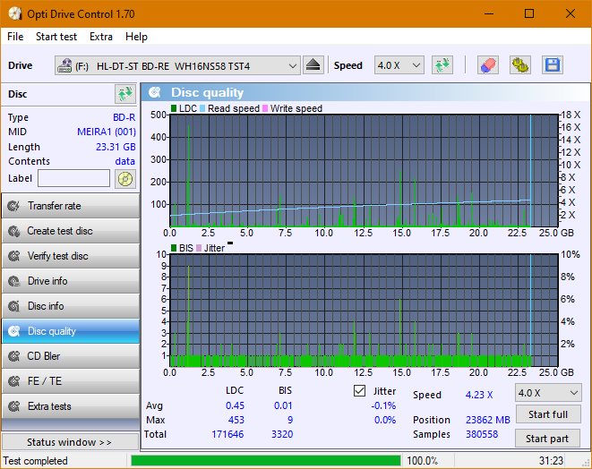592x469 pixels.
Task: Open the test speed dropdown above Start full
Action: click(547, 393)
